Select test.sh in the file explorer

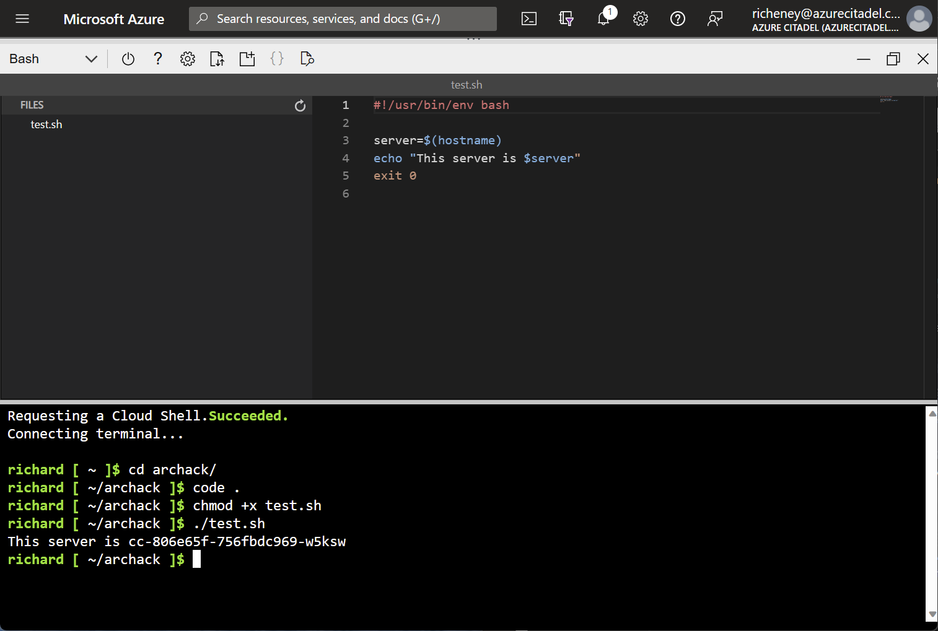click(x=46, y=124)
